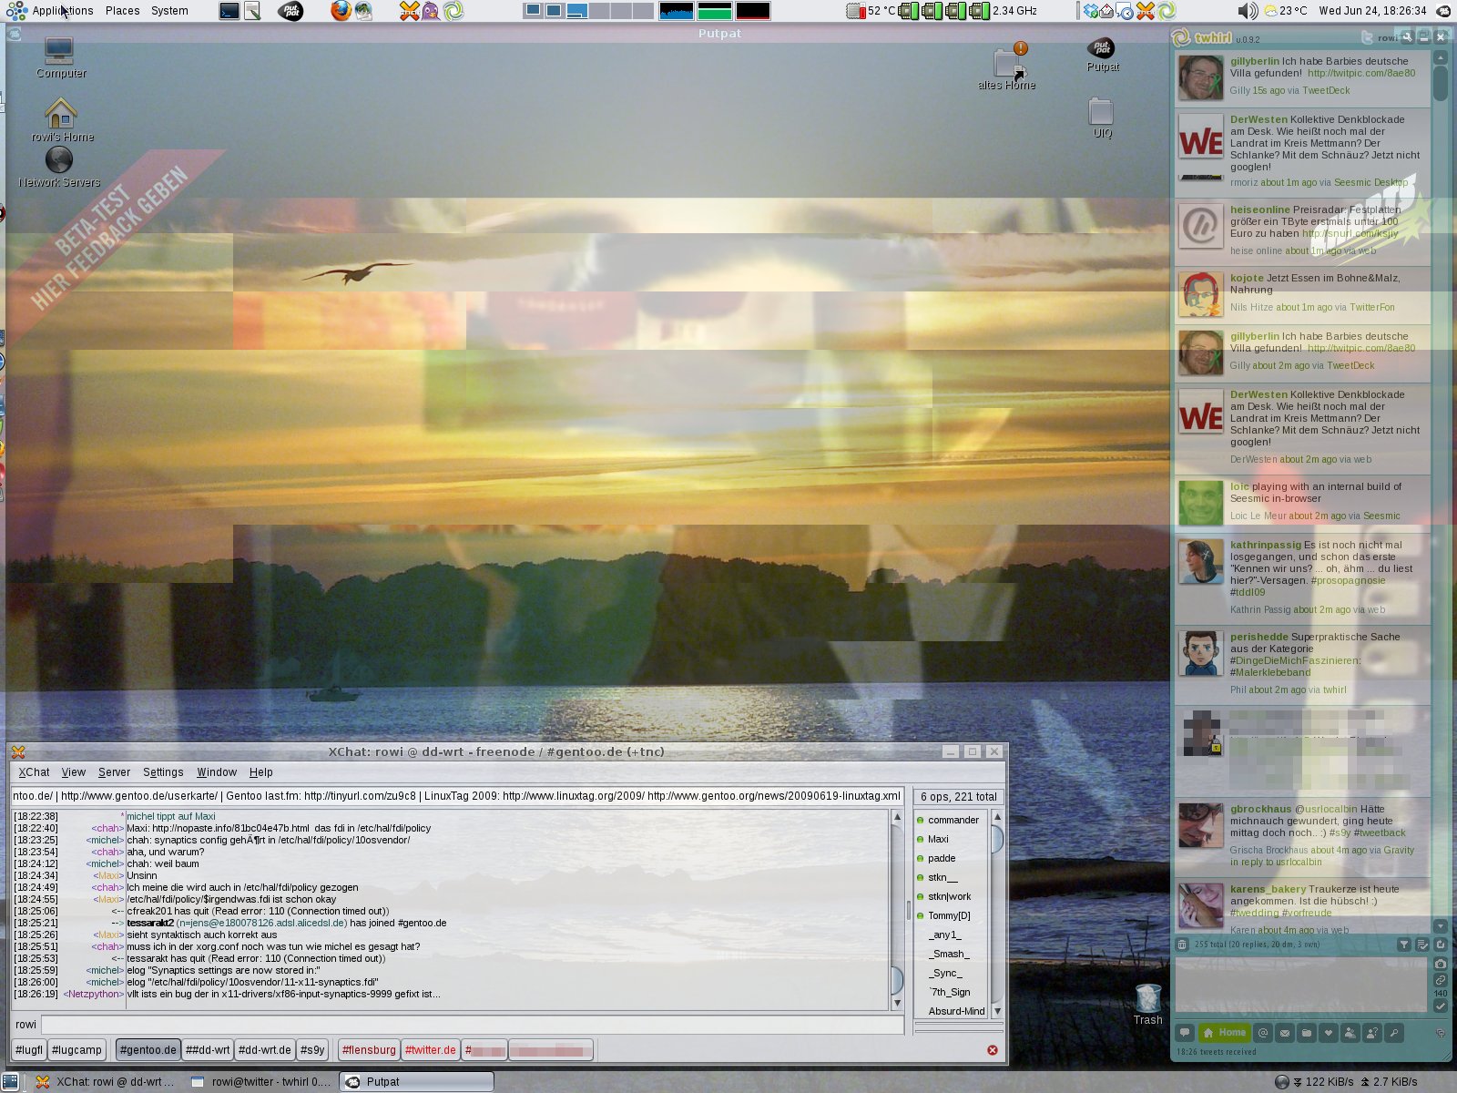Click show desktop button in bottom panel
Viewport: 1457px width, 1093px height.
tap(10, 1082)
